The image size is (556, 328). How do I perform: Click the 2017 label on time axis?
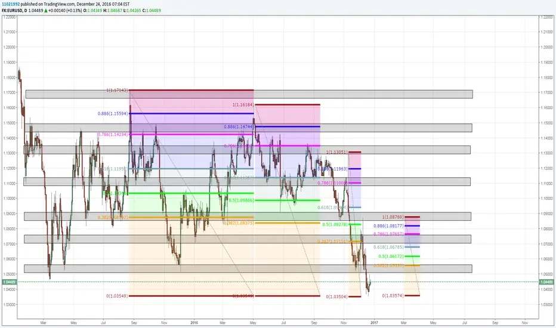[x=374, y=323]
